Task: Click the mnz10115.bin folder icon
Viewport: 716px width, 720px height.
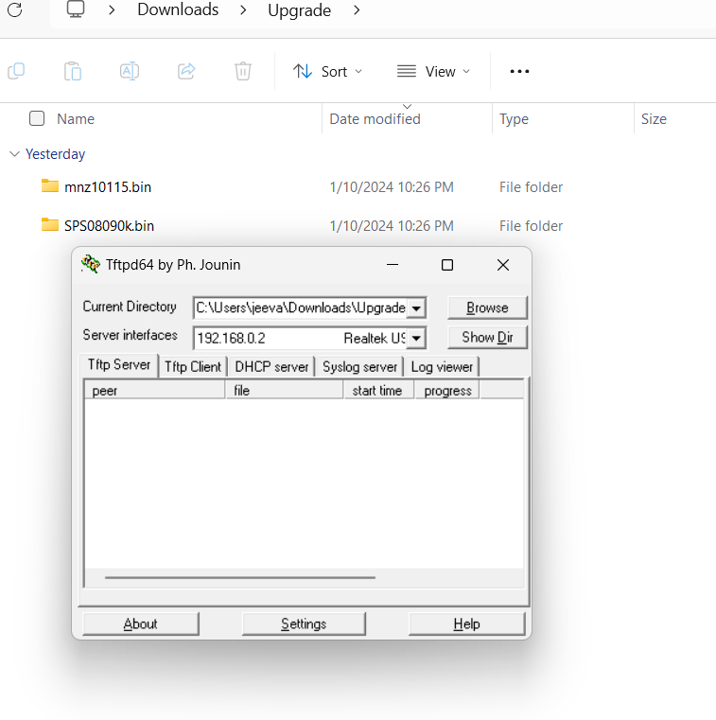Action: pyautogui.click(x=50, y=186)
